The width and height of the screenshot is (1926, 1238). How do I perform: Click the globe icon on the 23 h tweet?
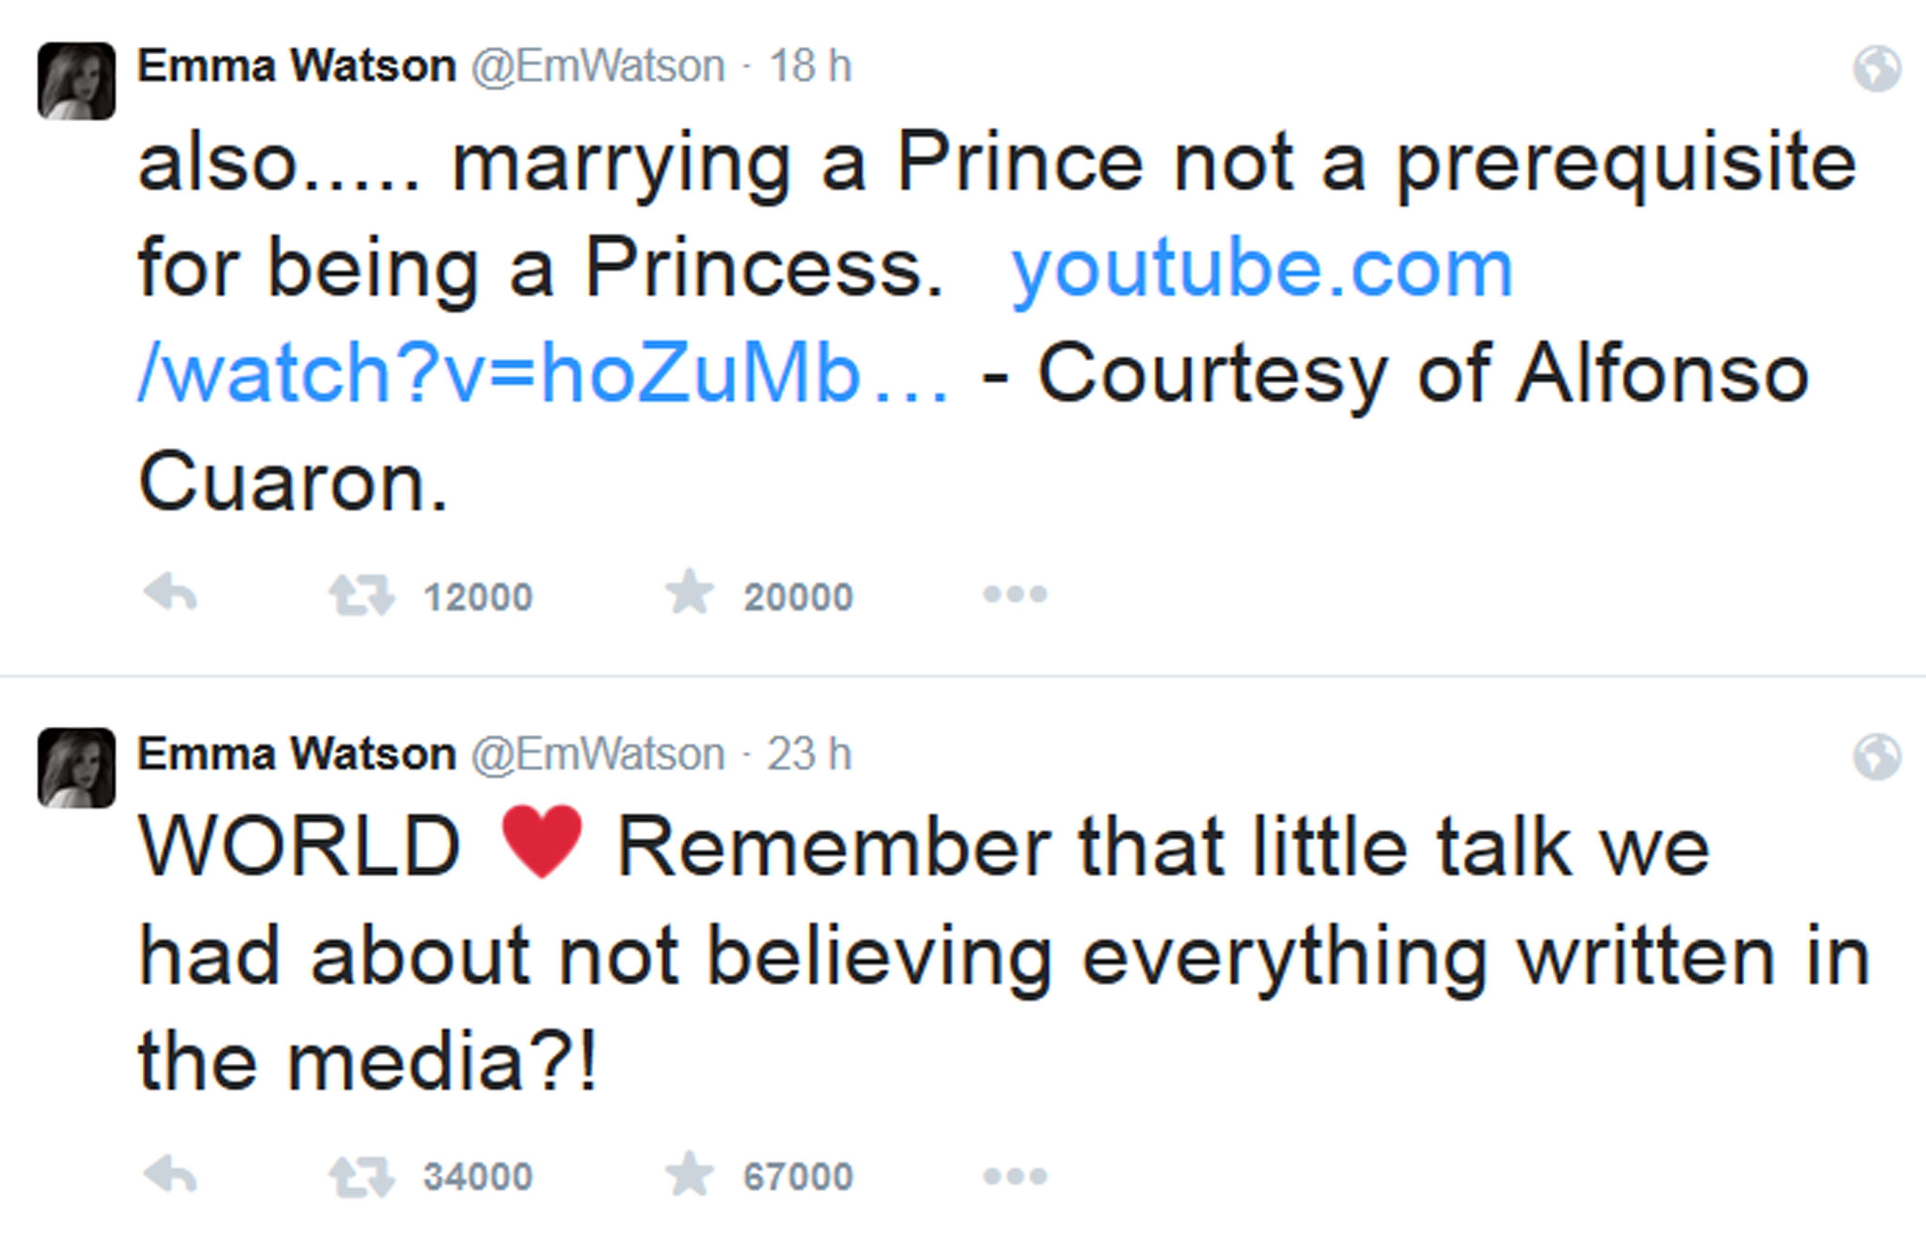coord(1877,757)
